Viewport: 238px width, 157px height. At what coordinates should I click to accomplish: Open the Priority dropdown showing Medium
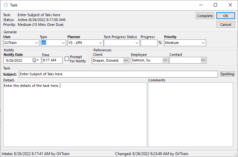(x=203, y=43)
